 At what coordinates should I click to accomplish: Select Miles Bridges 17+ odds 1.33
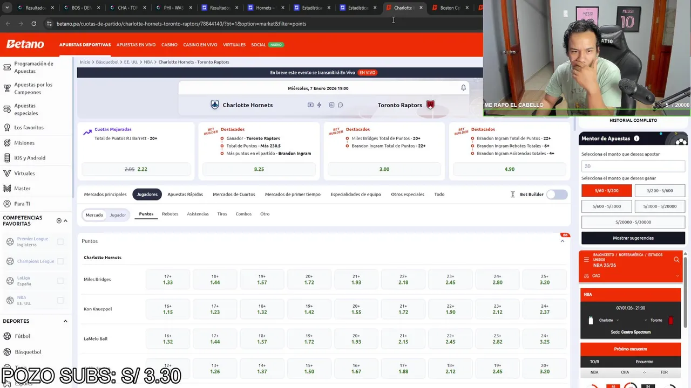[x=168, y=279]
